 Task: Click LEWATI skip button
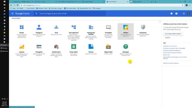click(168, 38)
